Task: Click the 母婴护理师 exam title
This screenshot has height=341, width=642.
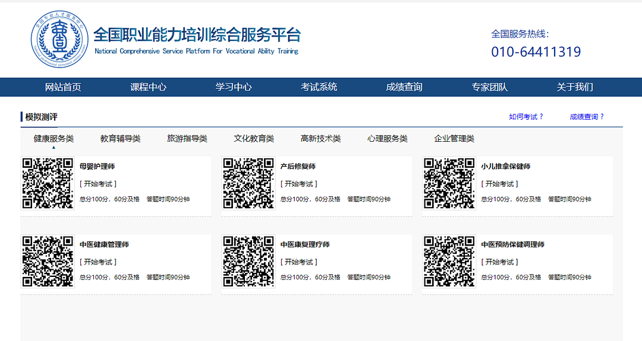Action: 97,166
